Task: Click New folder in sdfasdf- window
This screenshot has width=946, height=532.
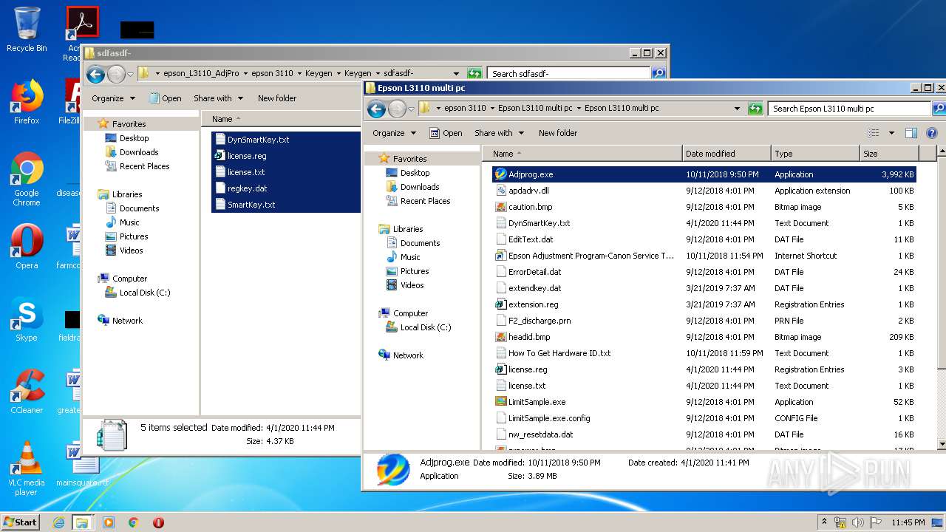Action: point(277,98)
